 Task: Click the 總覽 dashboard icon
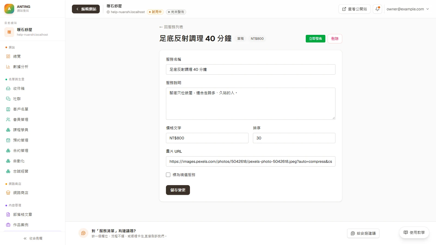click(8, 56)
